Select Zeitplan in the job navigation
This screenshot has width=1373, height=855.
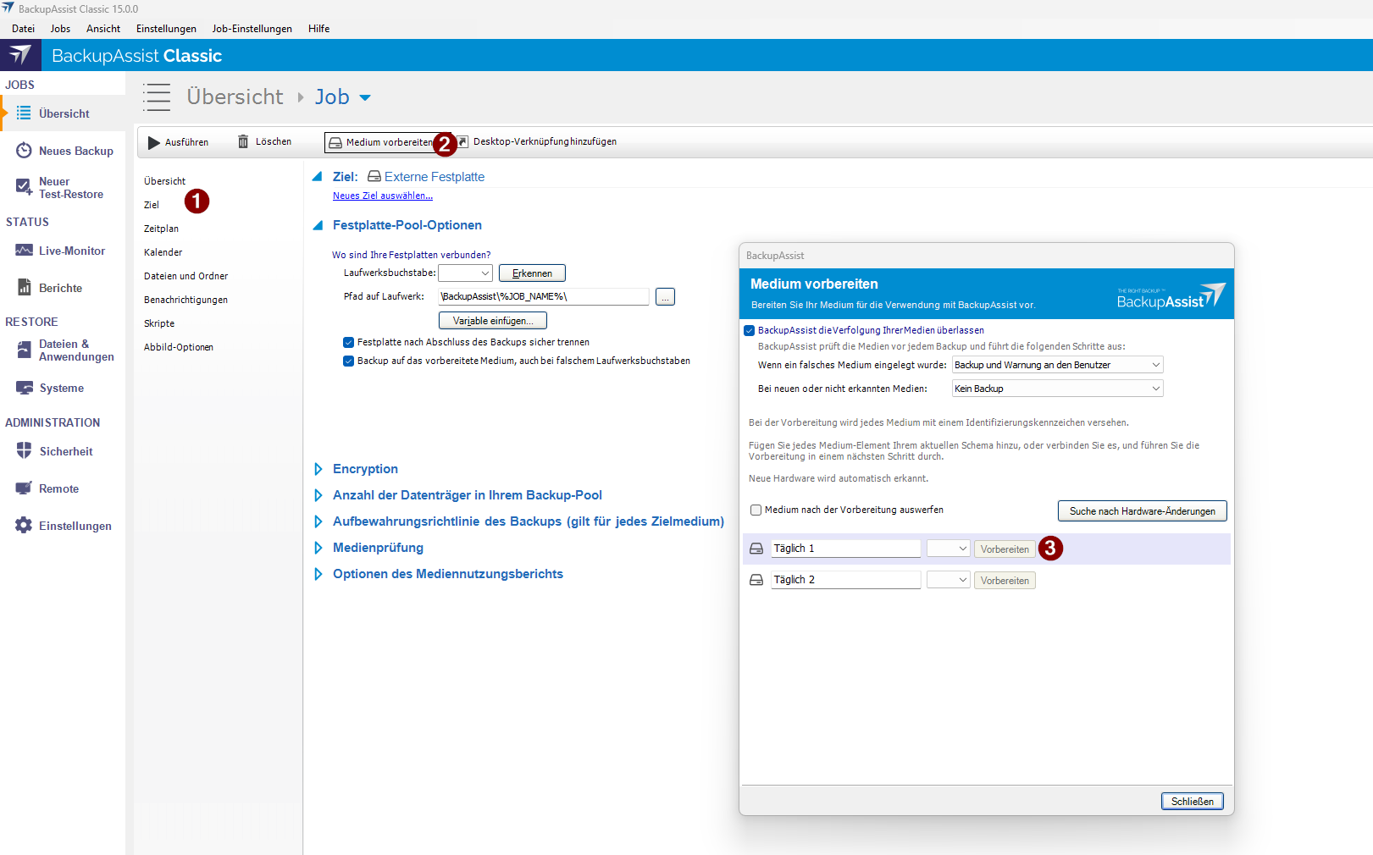(x=161, y=229)
